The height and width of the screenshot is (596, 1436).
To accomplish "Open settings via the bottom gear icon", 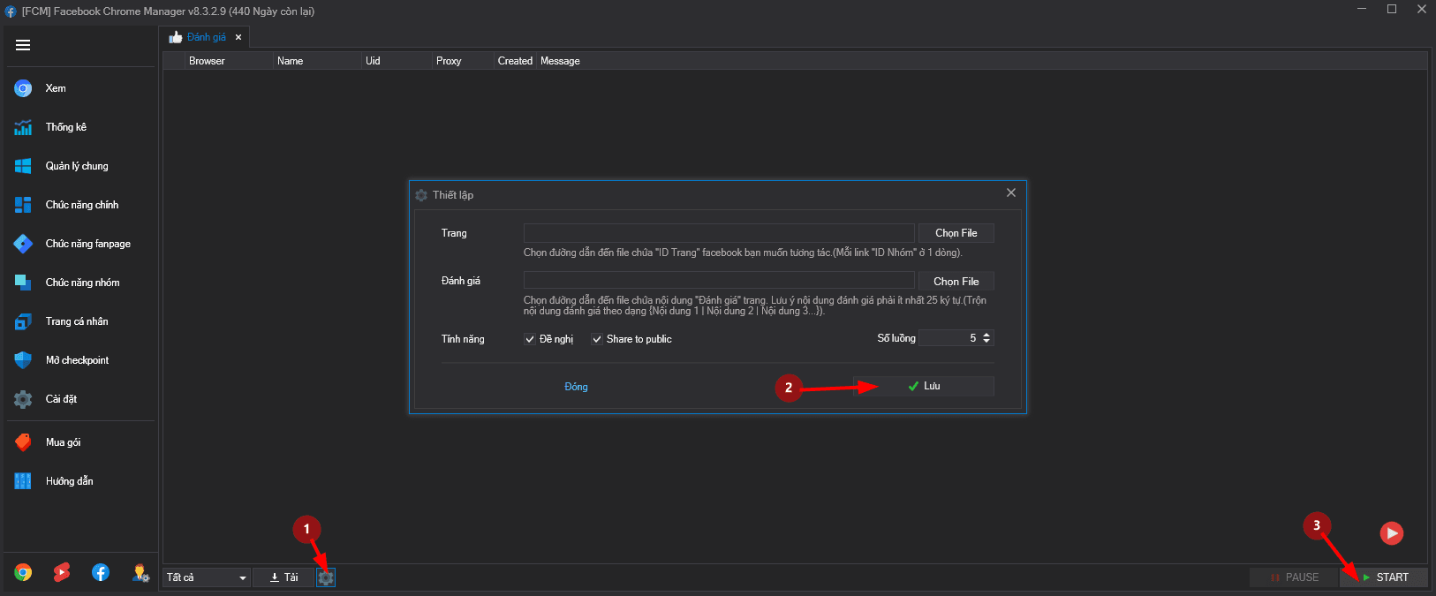I will pos(326,577).
